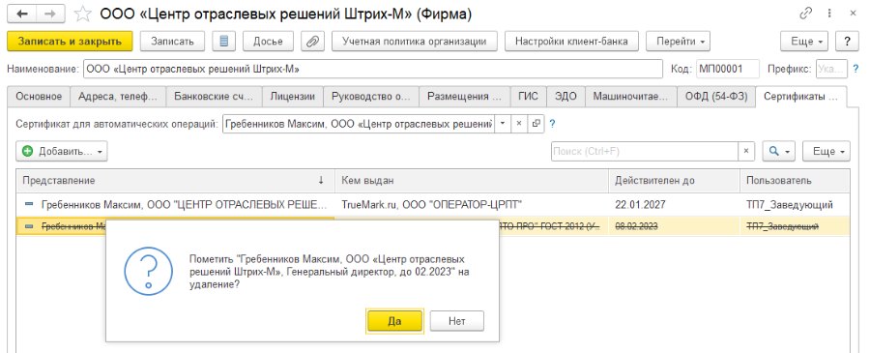Close the form with the window x
This screenshot has width=870, height=353.
click(853, 14)
